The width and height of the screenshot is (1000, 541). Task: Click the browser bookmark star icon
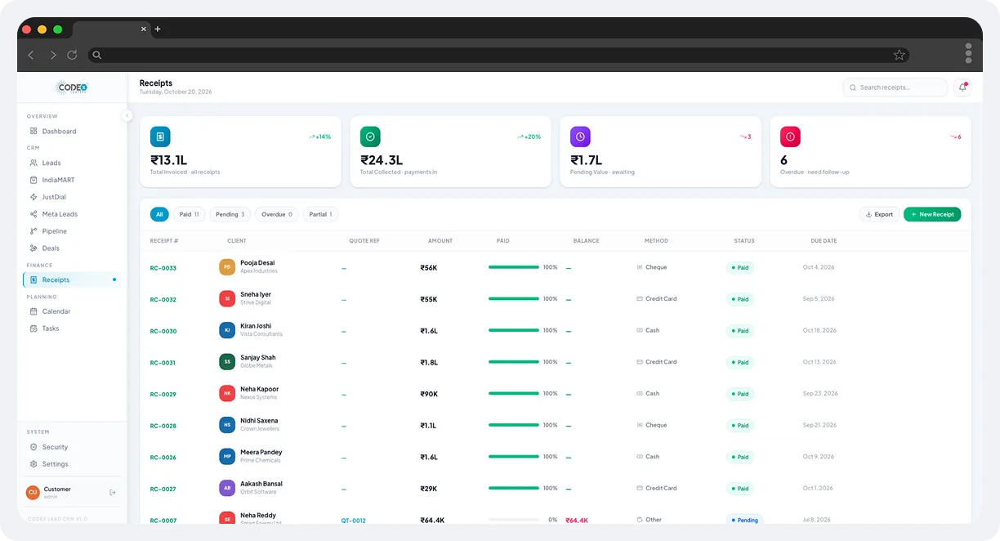pyautogui.click(x=899, y=55)
